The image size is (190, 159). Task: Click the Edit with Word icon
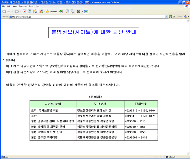78,11
